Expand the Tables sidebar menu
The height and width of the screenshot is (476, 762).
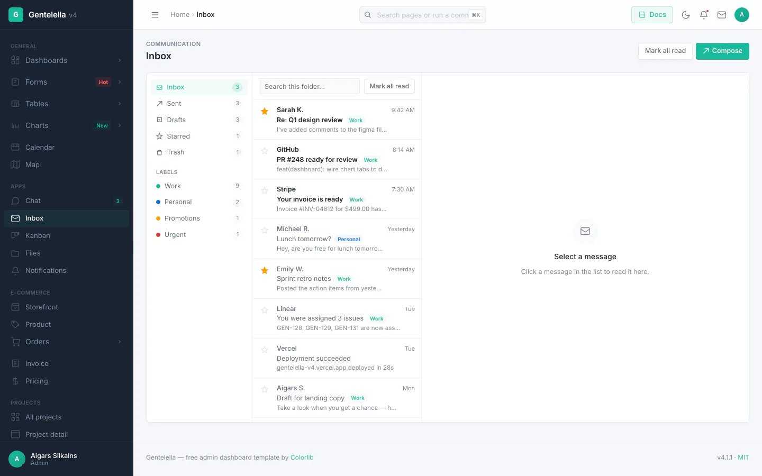tap(67, 104)
